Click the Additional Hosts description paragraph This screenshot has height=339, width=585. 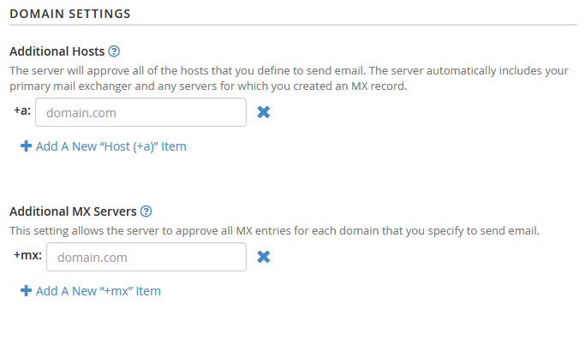[290, 78]
